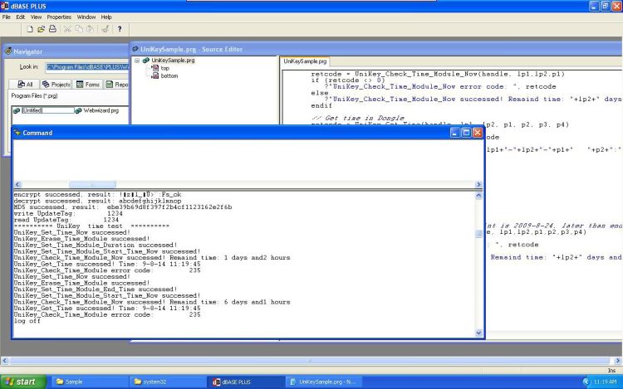Click the 'log off' line in results
Viewport: 623px width, 389px height.
[27, 321]
